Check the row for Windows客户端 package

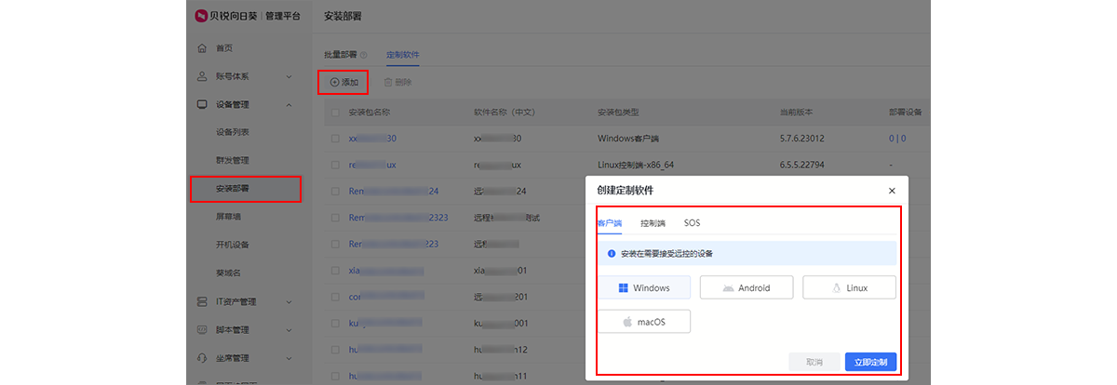(335, 138)
